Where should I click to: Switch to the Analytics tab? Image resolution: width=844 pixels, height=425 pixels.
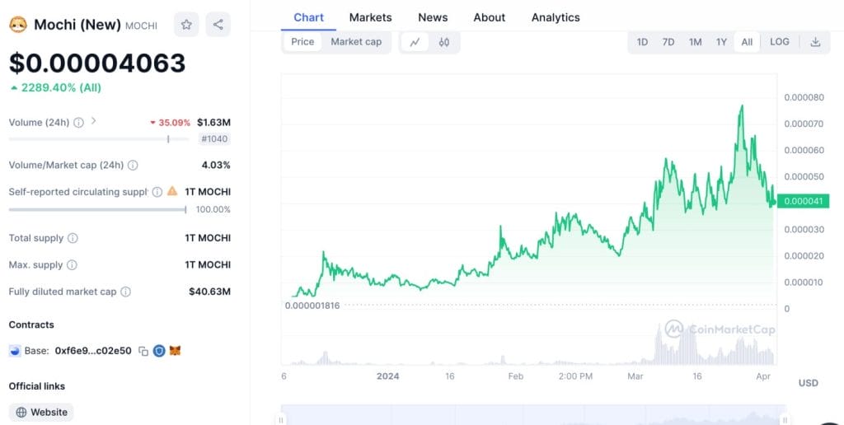pos(556,17)
